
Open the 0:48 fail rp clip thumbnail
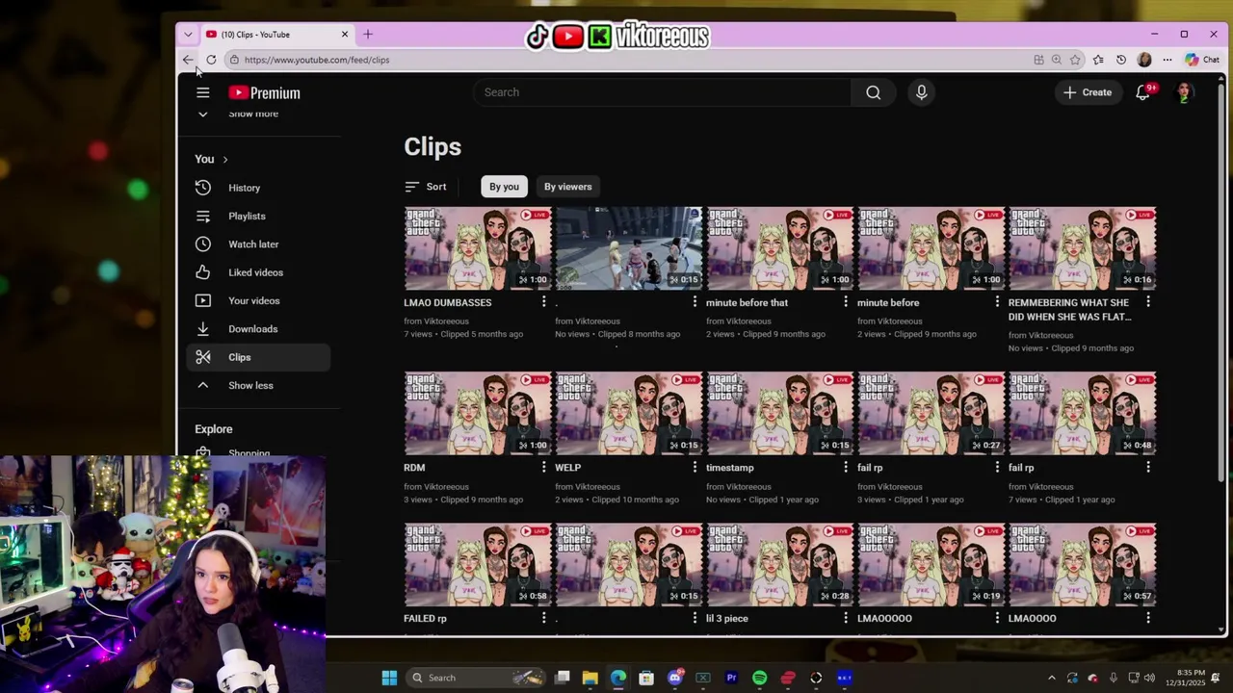[1083, 414]
